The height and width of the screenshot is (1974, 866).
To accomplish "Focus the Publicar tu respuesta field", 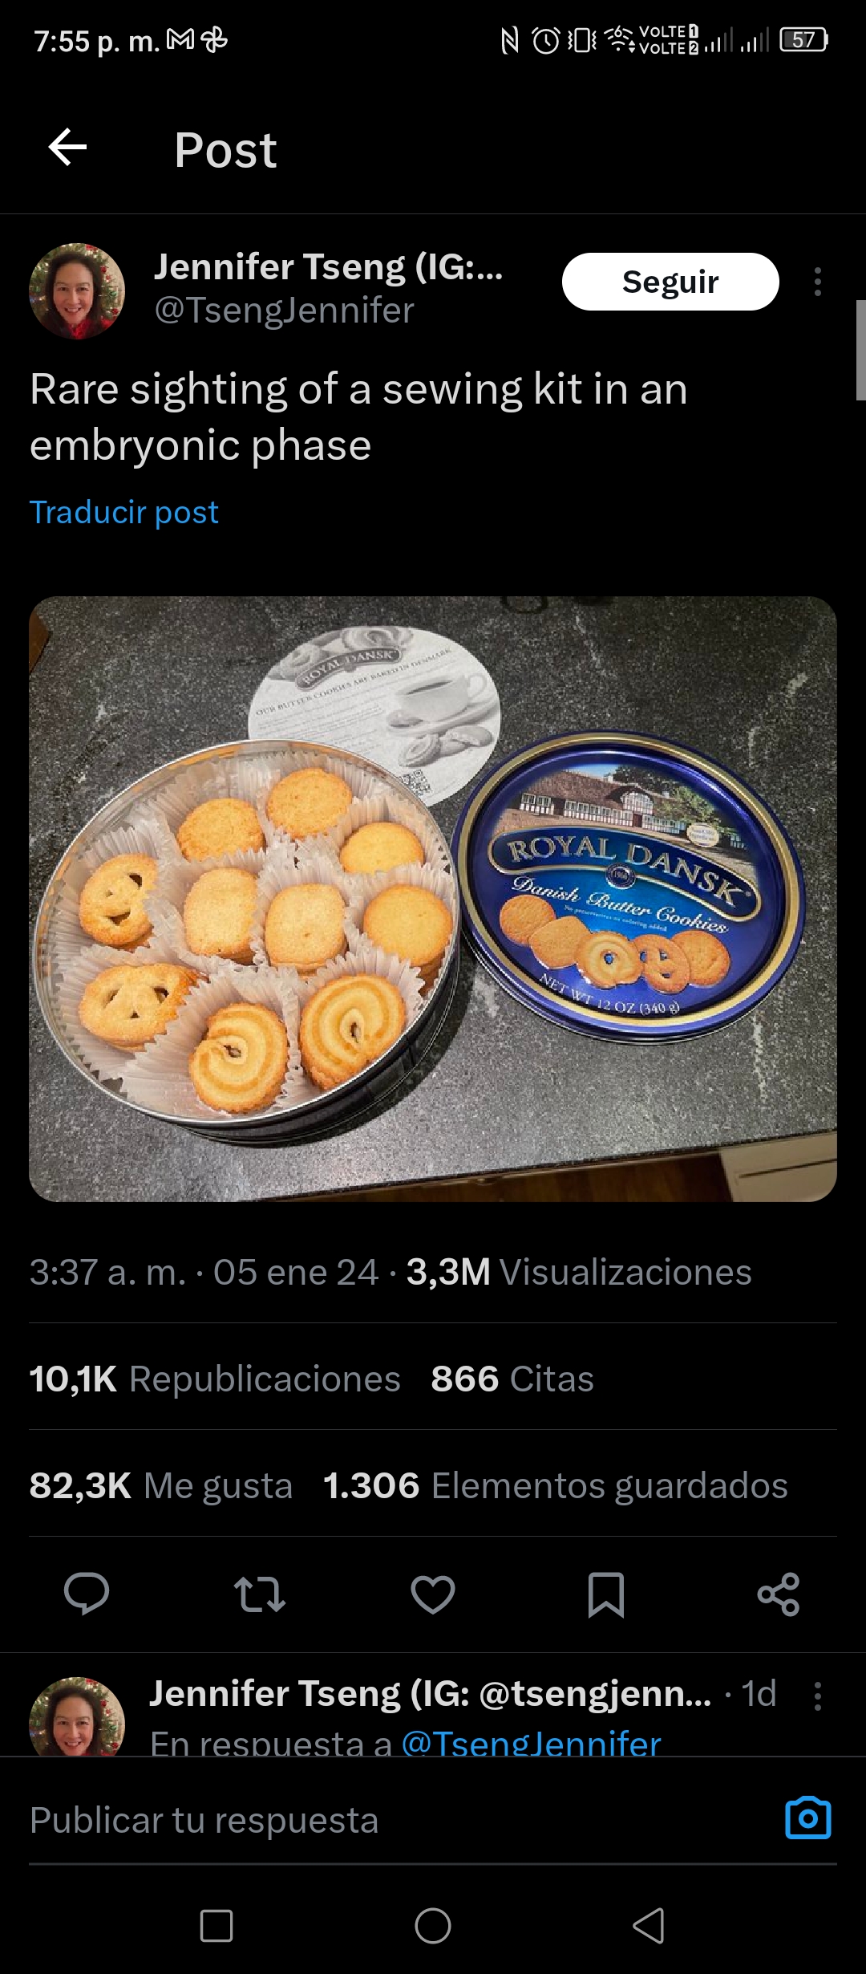I will pyautogui.click(x=401, y=1820).
